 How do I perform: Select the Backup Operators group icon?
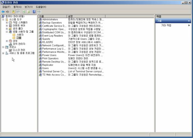click(40, 23)
